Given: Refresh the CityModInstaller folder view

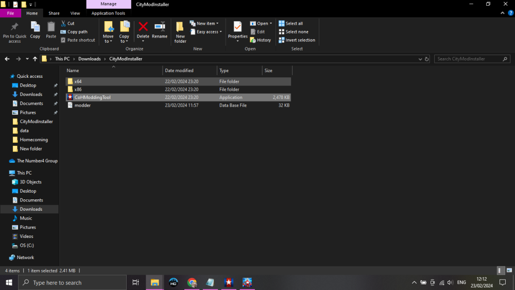Looking at the screenshot, I should (425, 59).
